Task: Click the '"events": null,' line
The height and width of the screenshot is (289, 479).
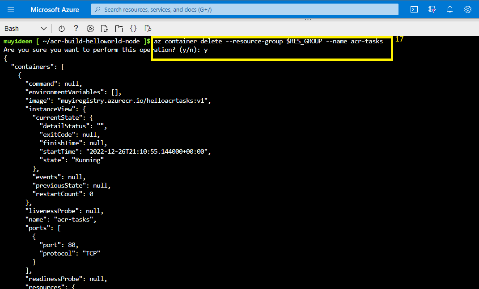Action: point(59,177)
